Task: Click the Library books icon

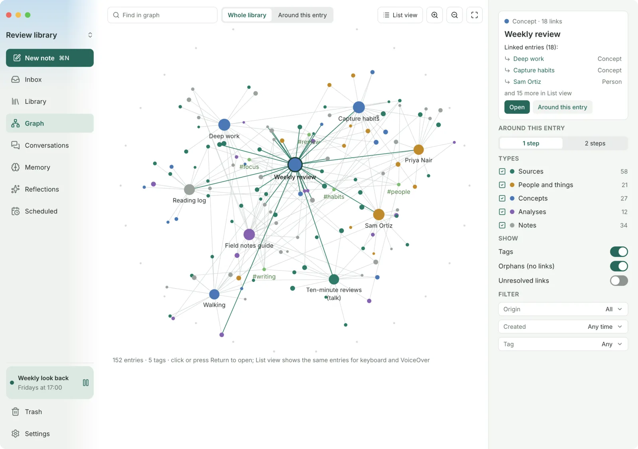Action: pos(16,101)
